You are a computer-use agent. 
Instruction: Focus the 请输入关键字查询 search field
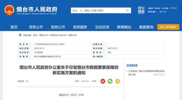point(104,11)
